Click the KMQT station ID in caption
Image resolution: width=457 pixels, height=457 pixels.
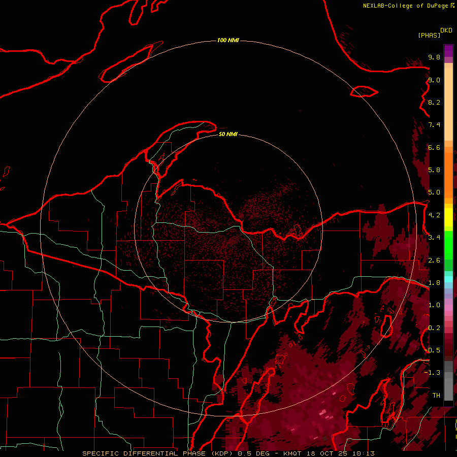pyautogui.click(x=293, y=453)
